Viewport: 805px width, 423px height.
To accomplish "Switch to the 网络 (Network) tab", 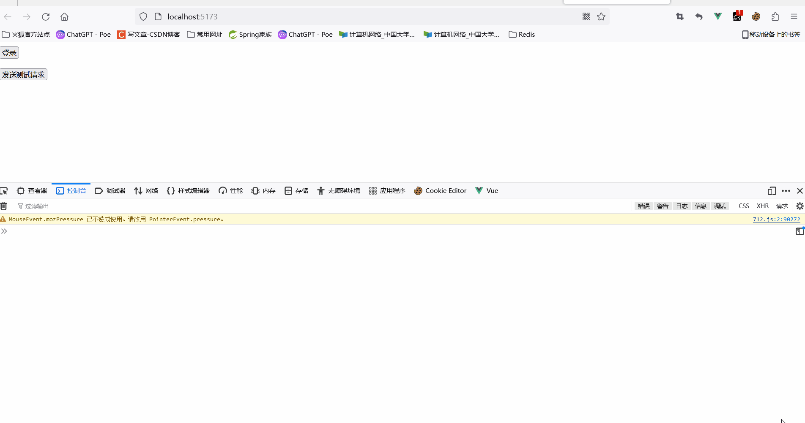I will click(146, 191).
